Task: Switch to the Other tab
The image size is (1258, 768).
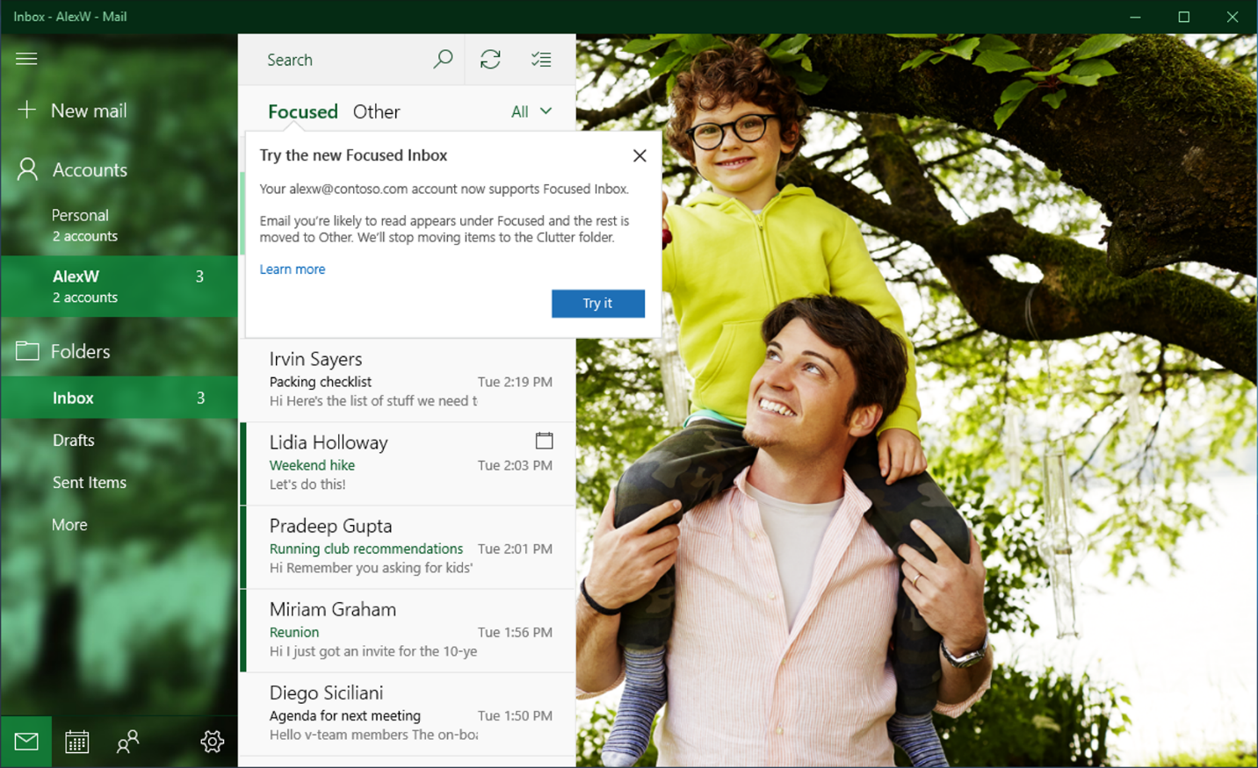Action: tap(376, 111)
